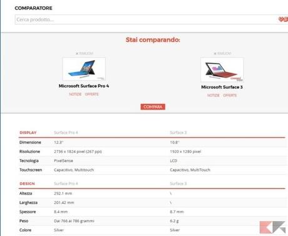Select the 'Spessore' row label
Screen dimensions: 288x236
tap(28, 212)
